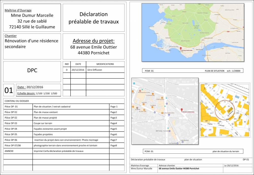Click the red pin on the regional map
Image resolution: width=254 pixels, height=175 pixels.
click(181, 49)
